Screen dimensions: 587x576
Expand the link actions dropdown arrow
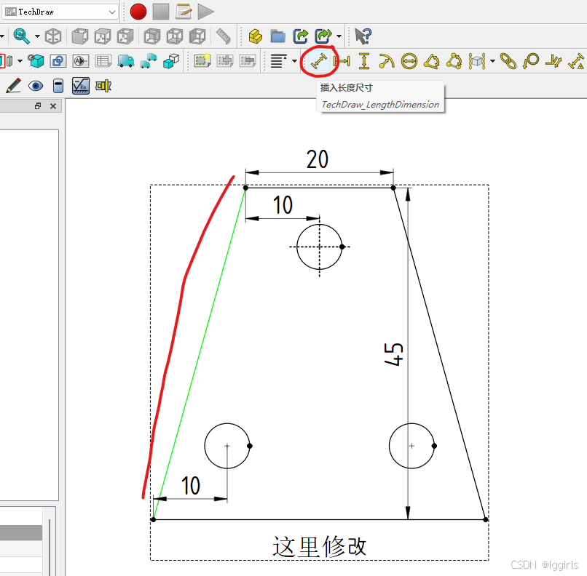coord(339,36)
